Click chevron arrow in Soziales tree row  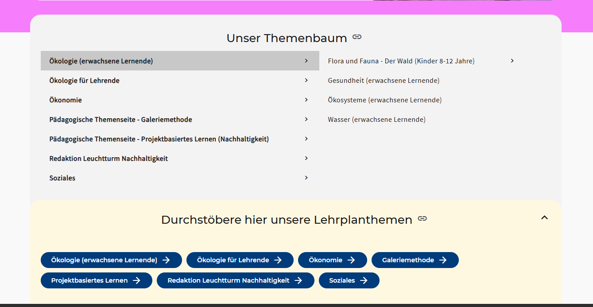[306, 178]
